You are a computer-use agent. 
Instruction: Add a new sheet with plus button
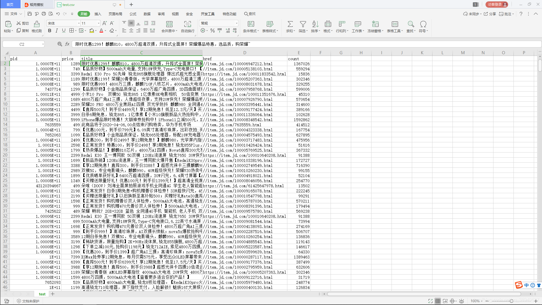point(53,294)
